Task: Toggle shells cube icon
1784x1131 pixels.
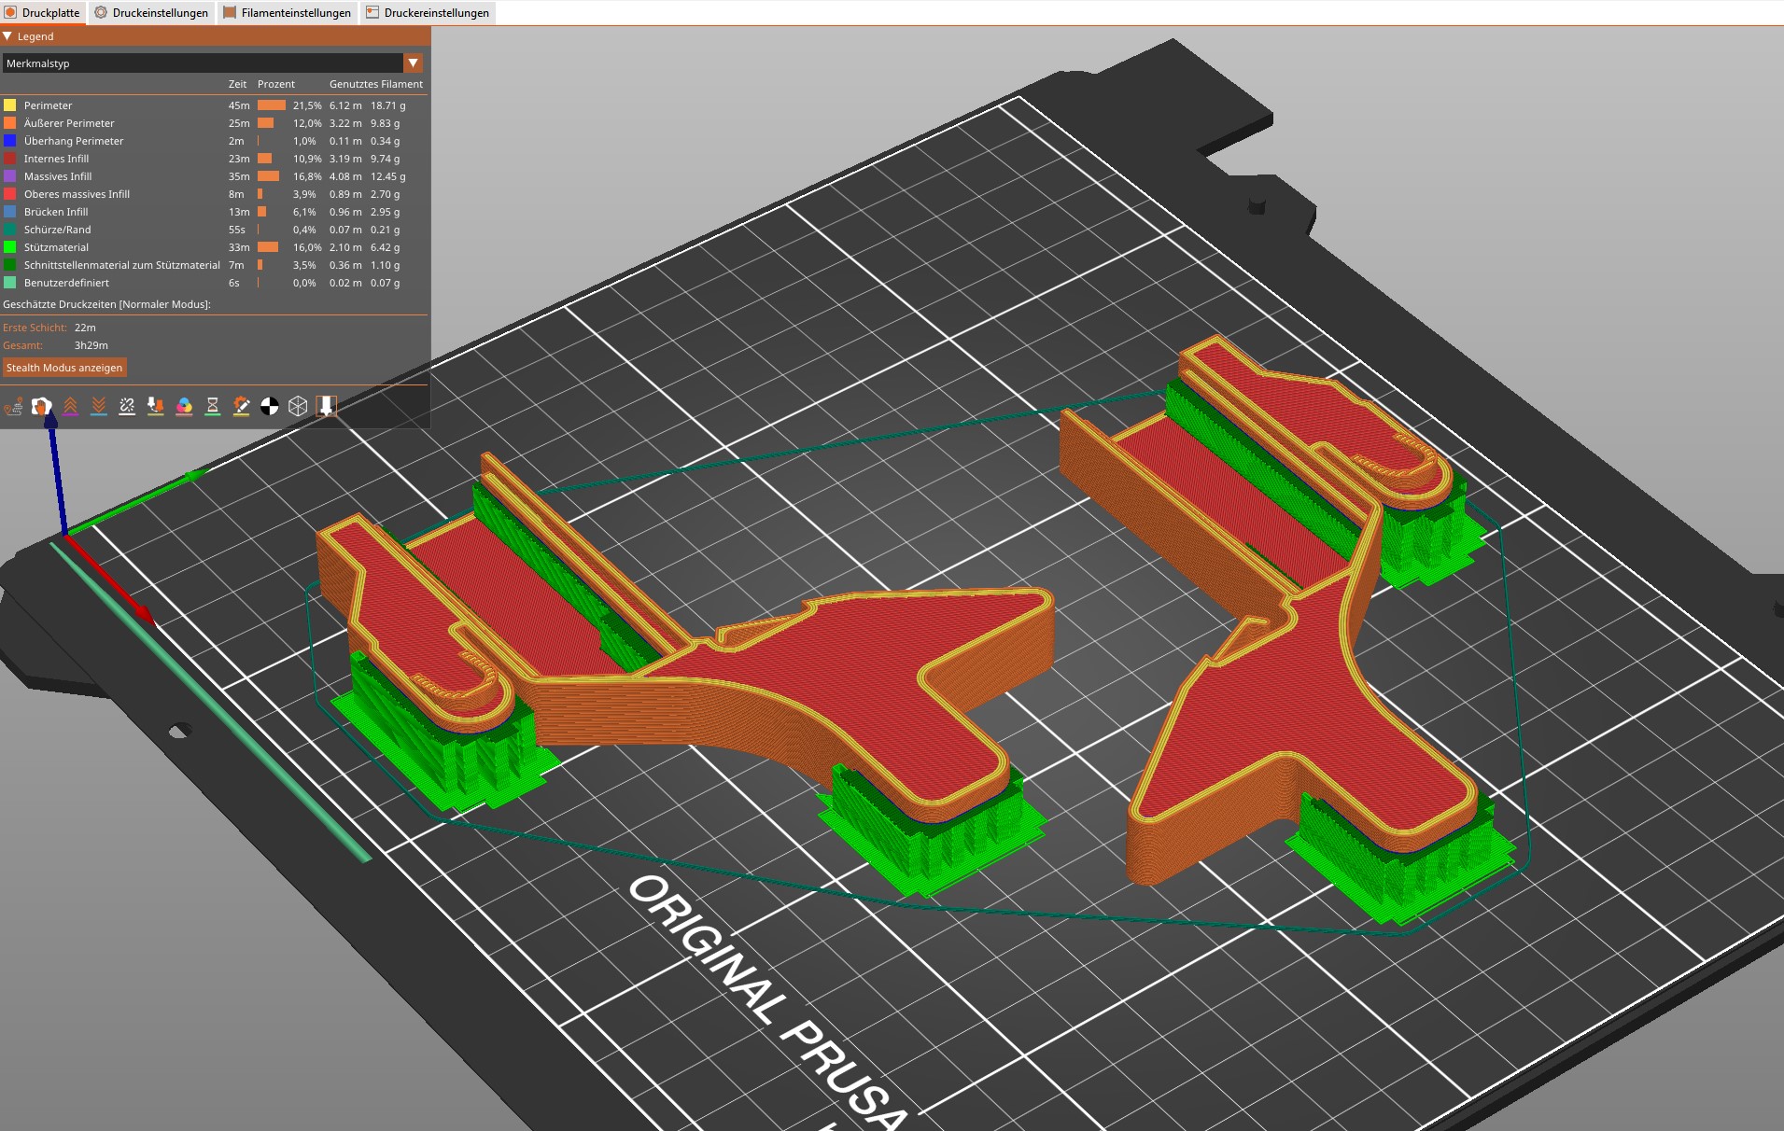Action: [298, 406]
